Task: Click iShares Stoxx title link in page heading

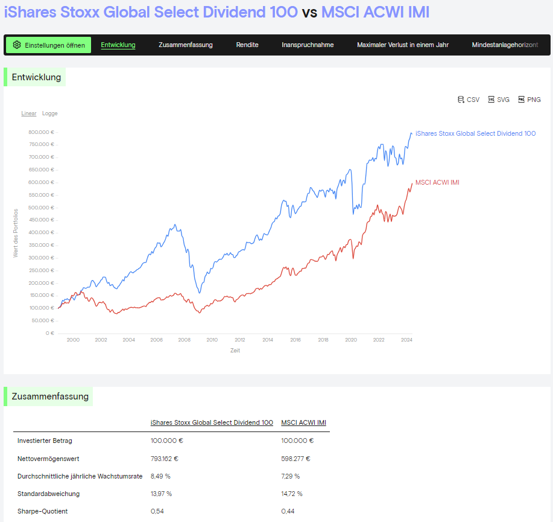Action: [x=151, y=12]
